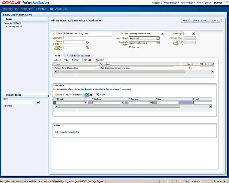
Task: Click the task search Name field
Action: pyautogui.click(x=19, y=103)
